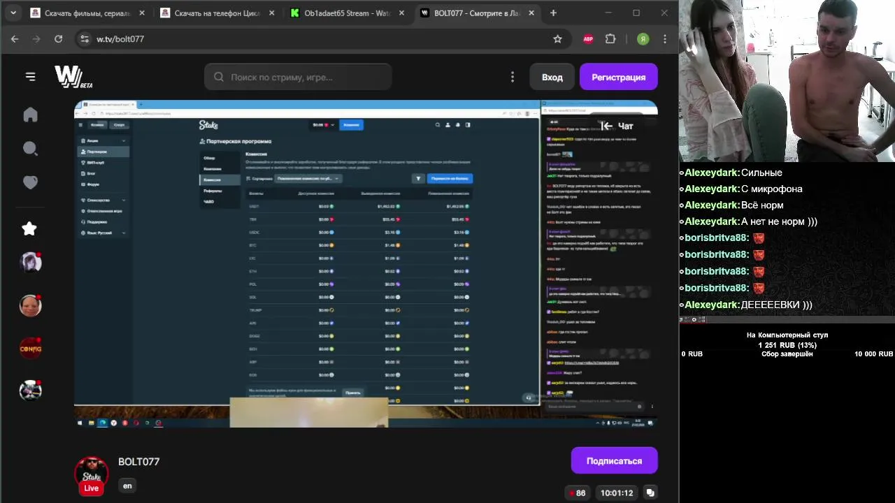Switch to the 'Скачать фильмы, сериалы' tab
The image size is (895, 503).
(87, 13)
